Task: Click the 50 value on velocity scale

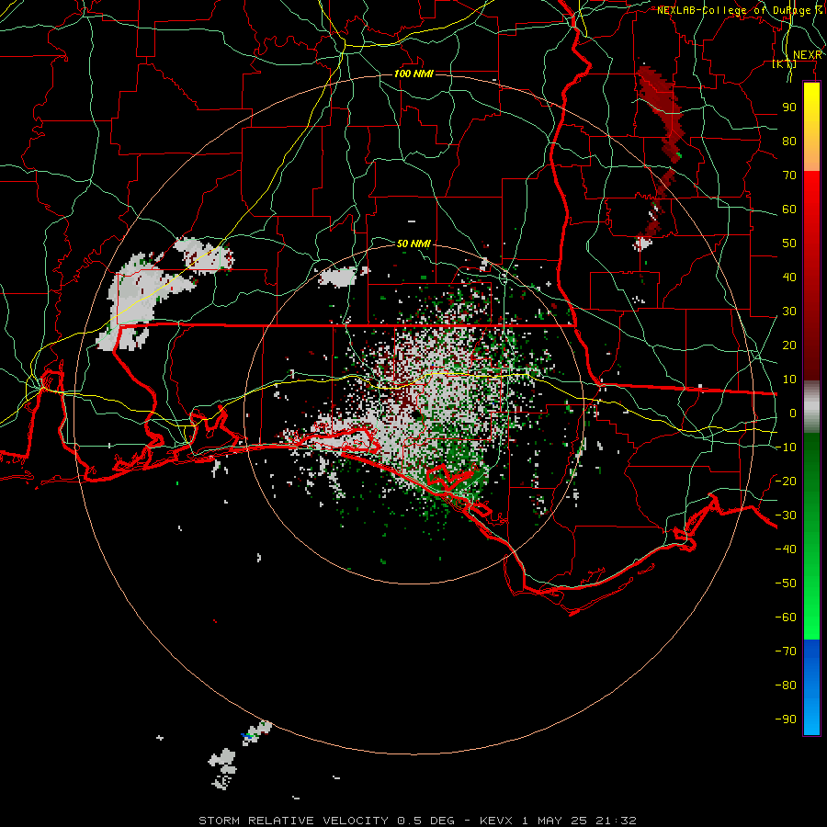Action: 789,244
